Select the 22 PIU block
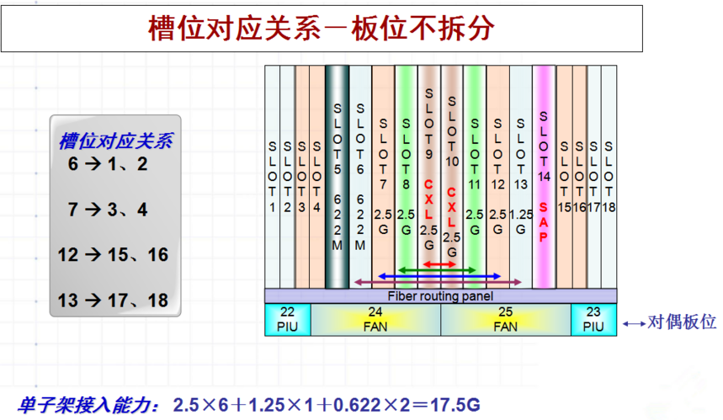 coord(288,320)
